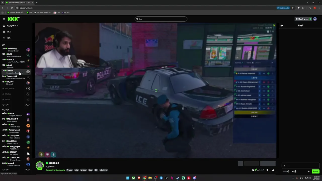This screenshot has height=181, width=322.
Task: Open Telegram from taskbar
Action: (x=161, y=178)
